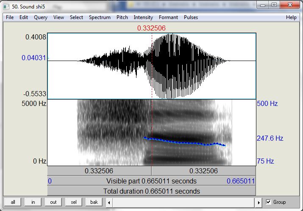Screen dimensions: 303x211
Task: Maximize the Sound shi5 window
Action: [274, 5]
